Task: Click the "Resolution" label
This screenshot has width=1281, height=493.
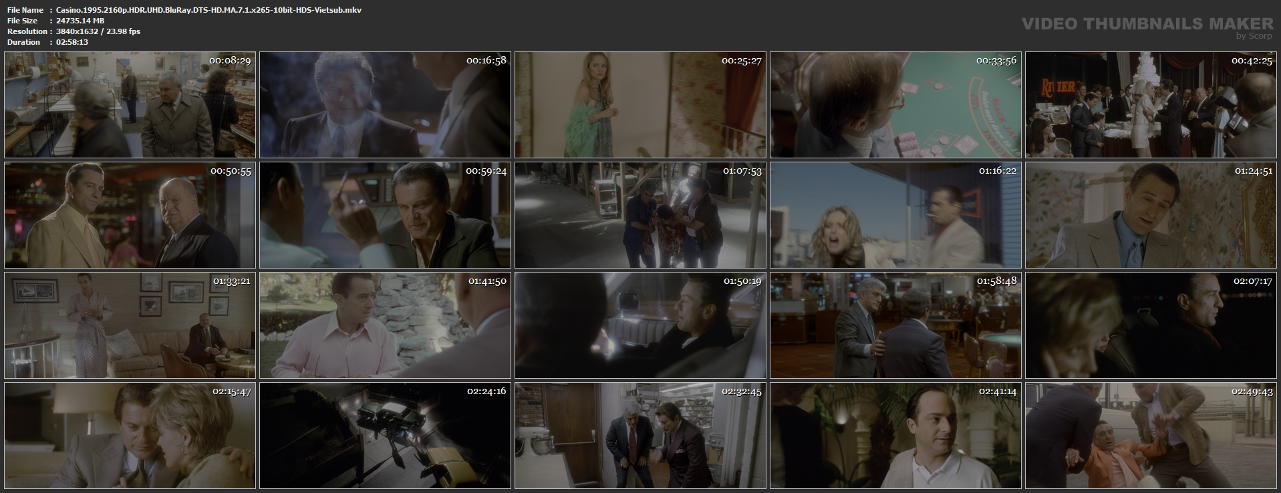Action: pyautogui.click(x=27, y=31)
